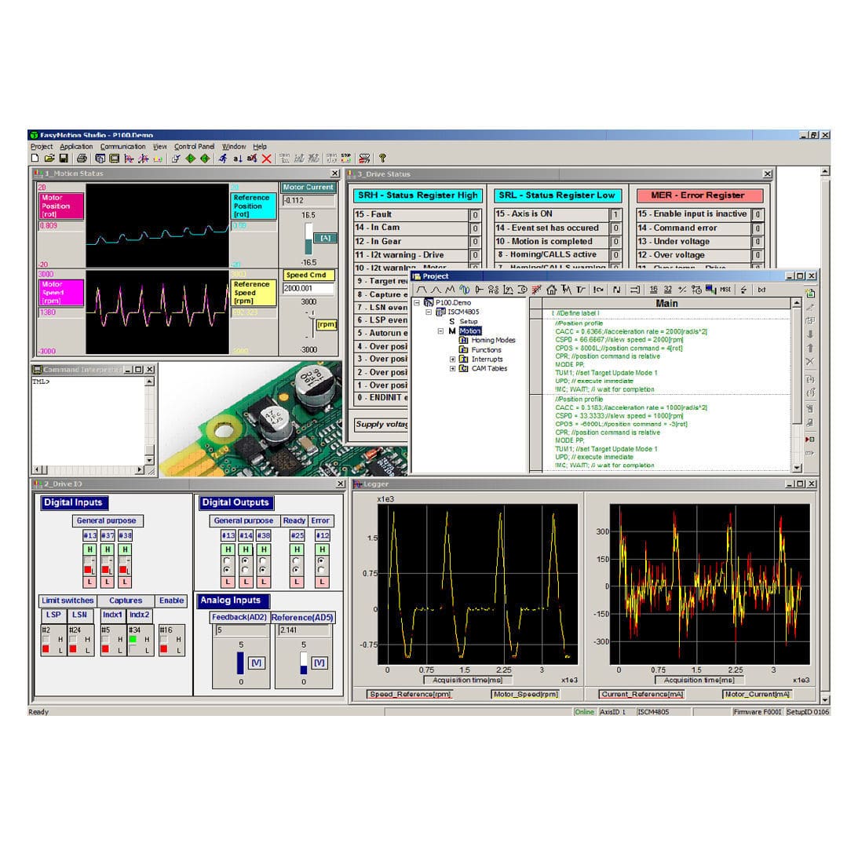Stop motion with the red X toolbar icon
Viewport: 858px width, 858px height.
click(266, 158)
